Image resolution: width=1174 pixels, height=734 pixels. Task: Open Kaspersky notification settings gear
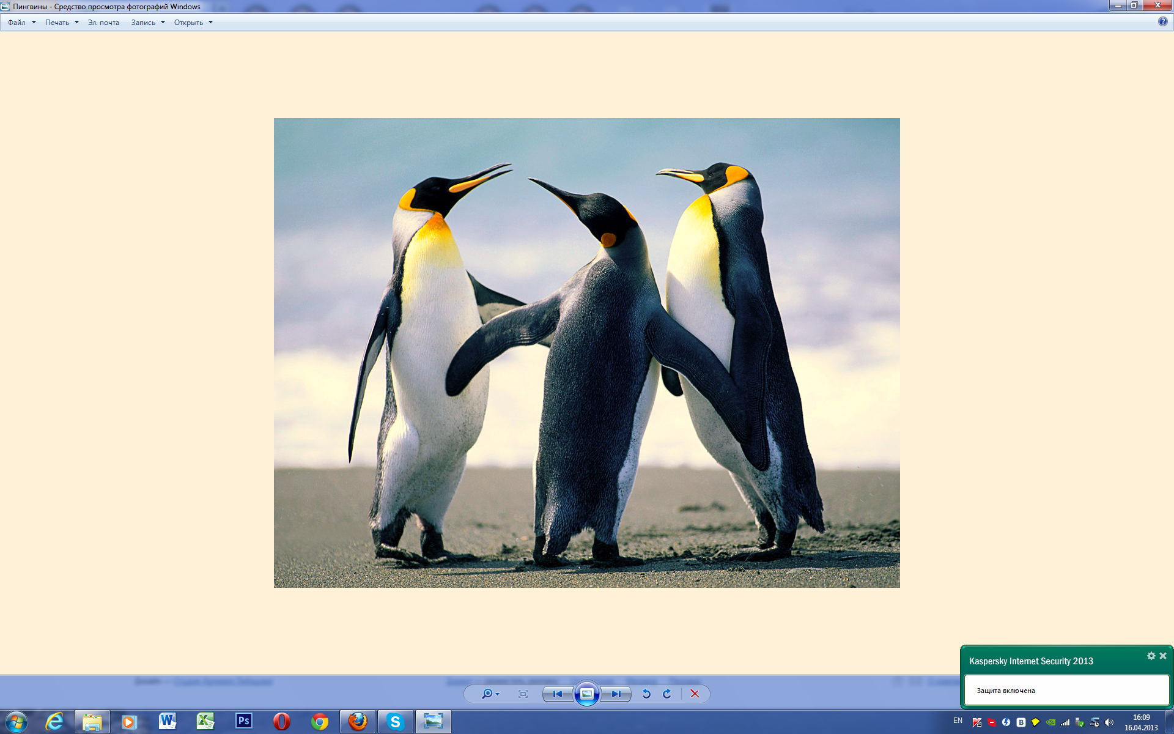(1151, 656)
